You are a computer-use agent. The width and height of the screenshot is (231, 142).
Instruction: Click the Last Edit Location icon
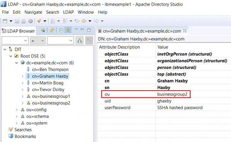point(77,21)
